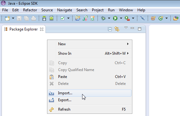The height and width of the screenshot is (116, 180).
Task: Click the New Android Project icon
Action: click(78, 18)
